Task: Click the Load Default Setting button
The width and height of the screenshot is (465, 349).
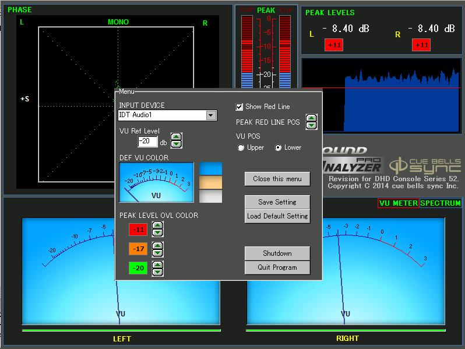Action: point(277,216)
